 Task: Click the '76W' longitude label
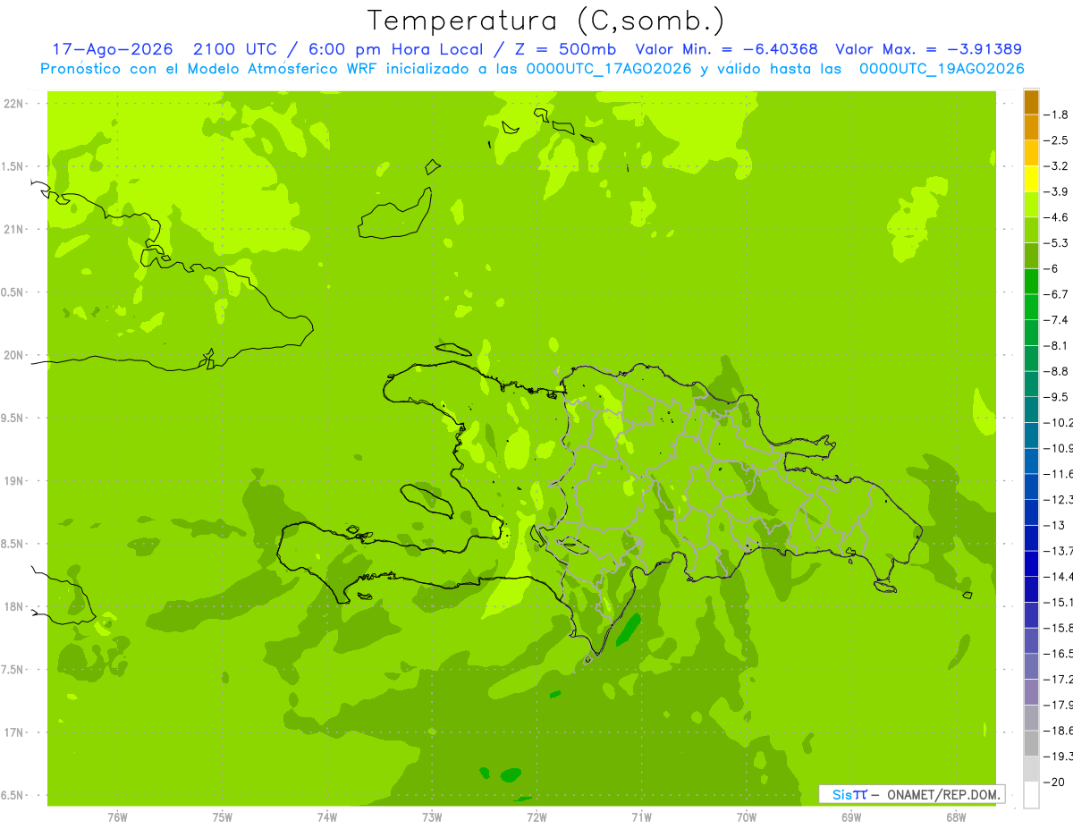tap(117, 817)
